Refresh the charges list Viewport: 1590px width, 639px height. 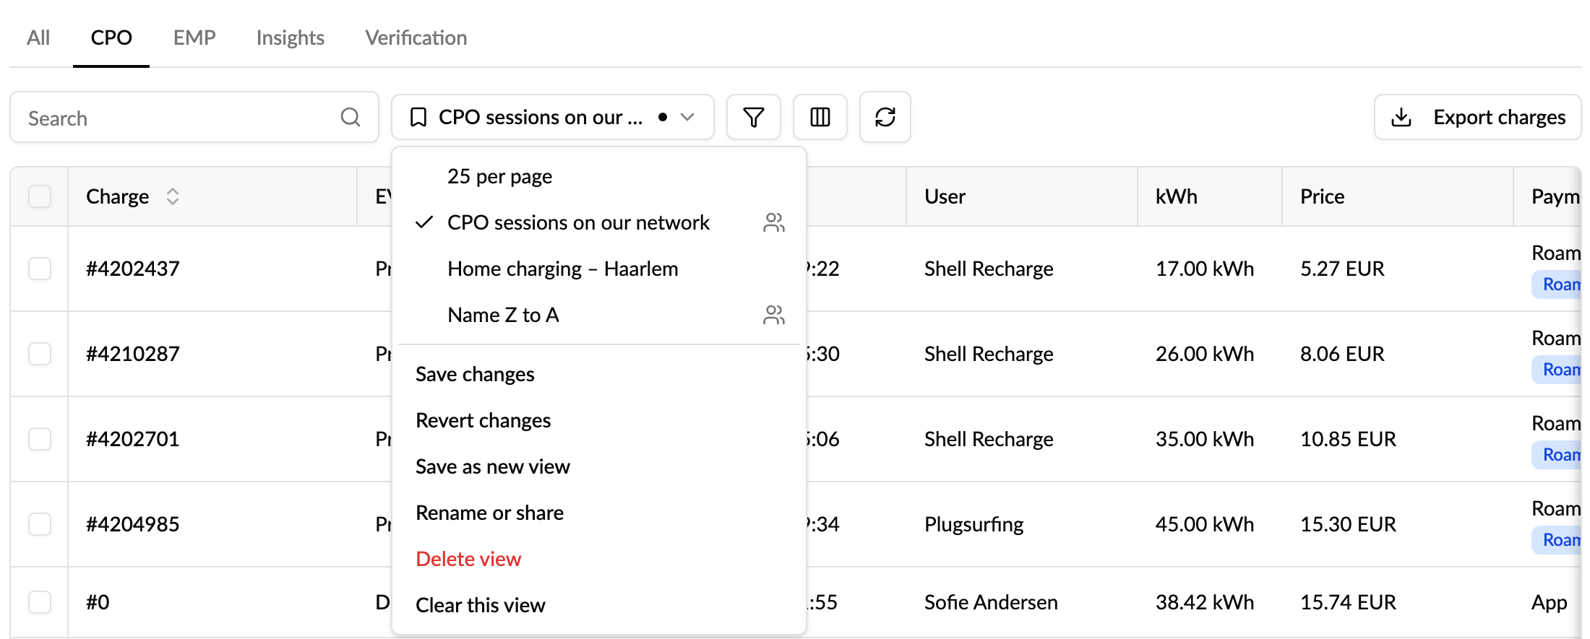[885, 117]
